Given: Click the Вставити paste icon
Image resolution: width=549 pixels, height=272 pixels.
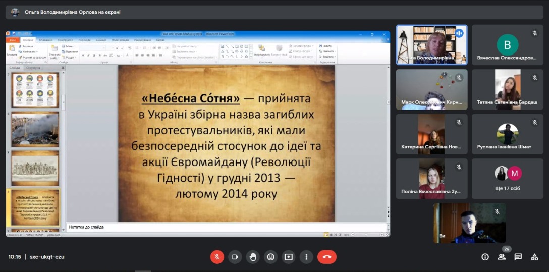Looking at the screenshot, I should click(x=12, y=50).
